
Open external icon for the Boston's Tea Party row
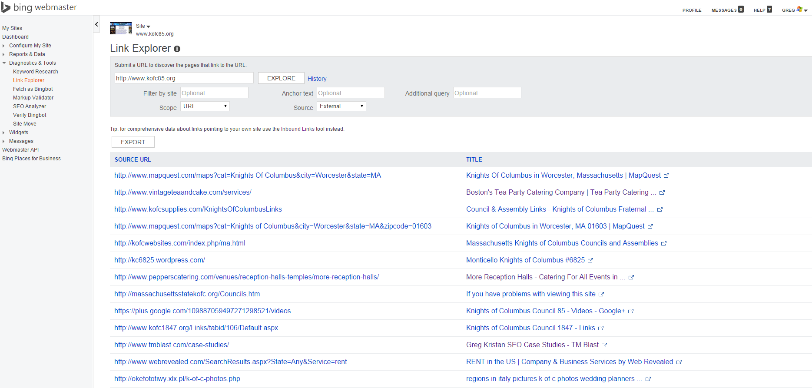click(662, 192)
